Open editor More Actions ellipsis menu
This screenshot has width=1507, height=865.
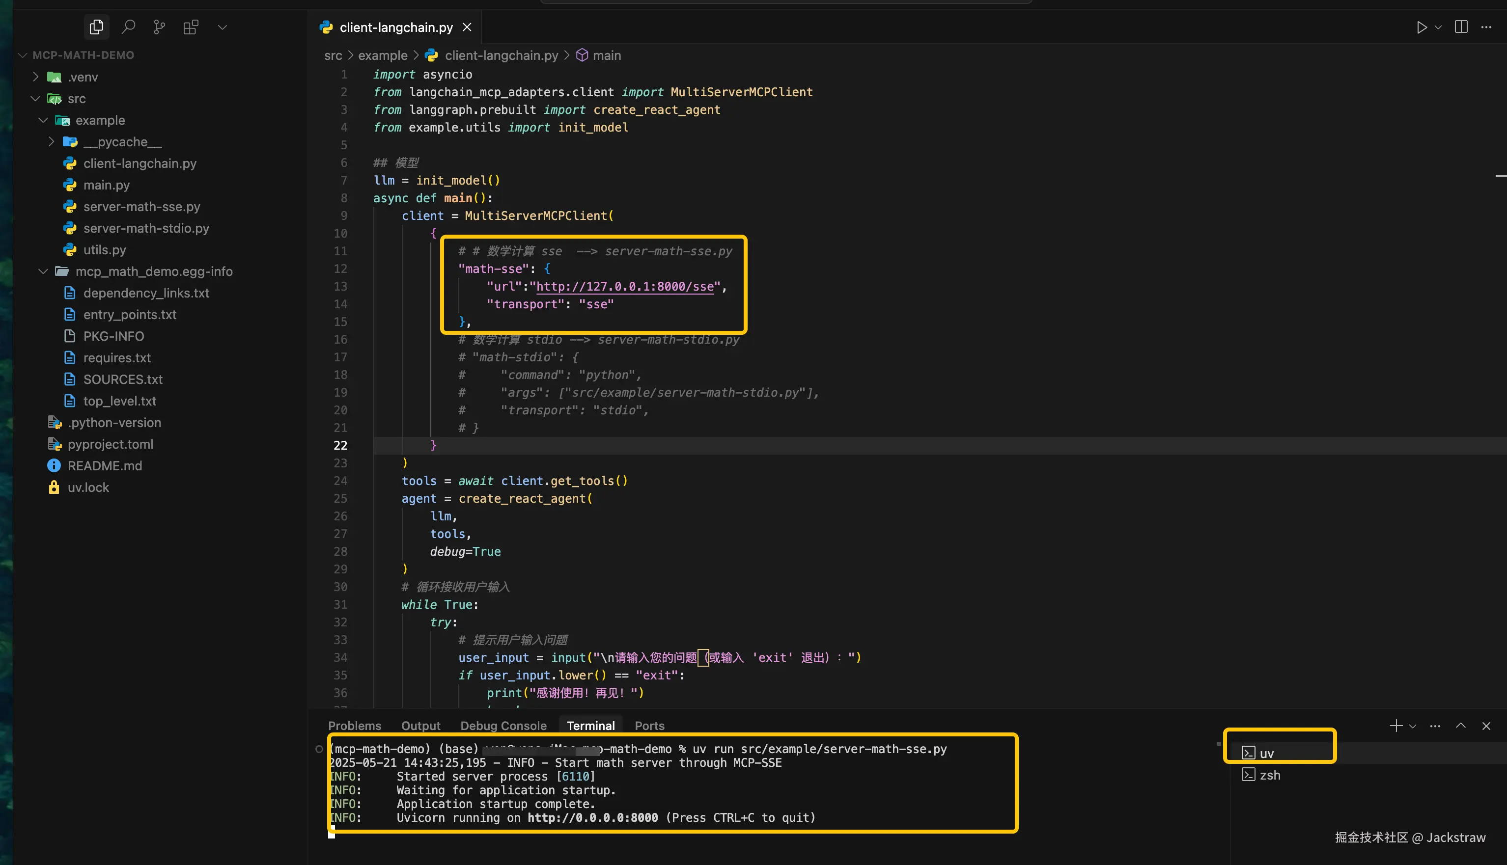[x=1486, y=27]
